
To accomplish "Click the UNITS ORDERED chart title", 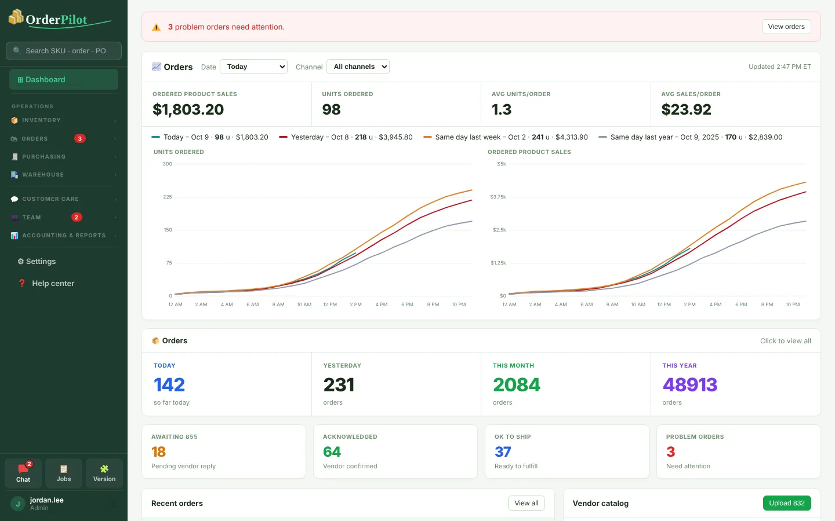I will (179, 152).
